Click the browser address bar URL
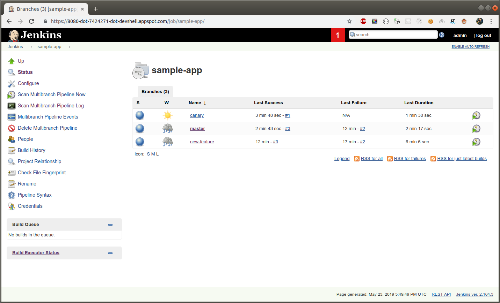The height and width of the screenshot is (303, 500). [x=128, y=21]
